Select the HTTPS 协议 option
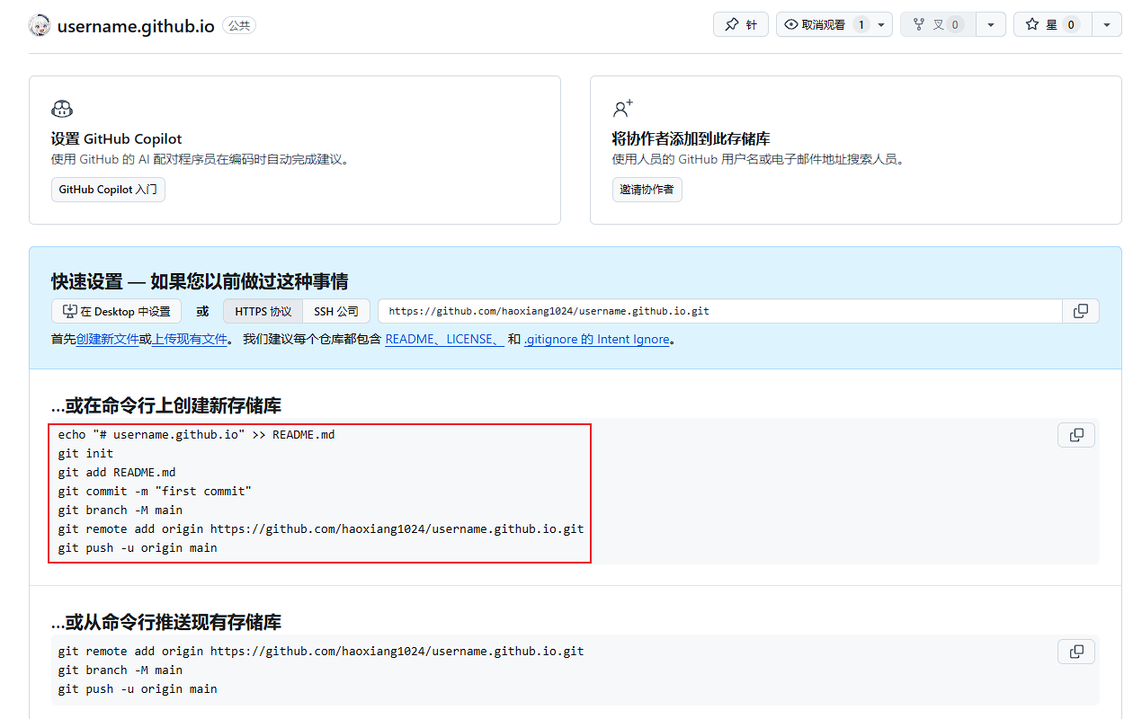Viewport: 1133px width, 719px height. (263, 312)
